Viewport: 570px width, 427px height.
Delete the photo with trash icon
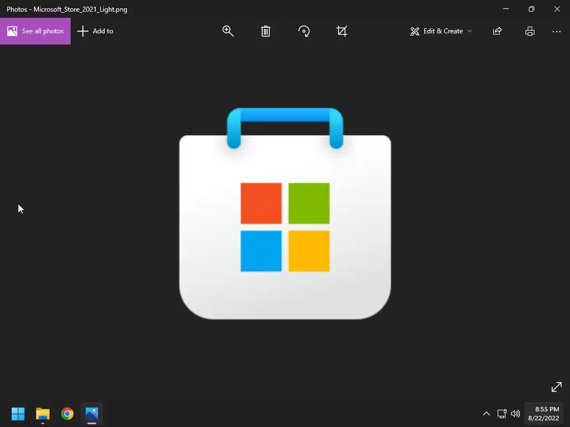point(266,31)
